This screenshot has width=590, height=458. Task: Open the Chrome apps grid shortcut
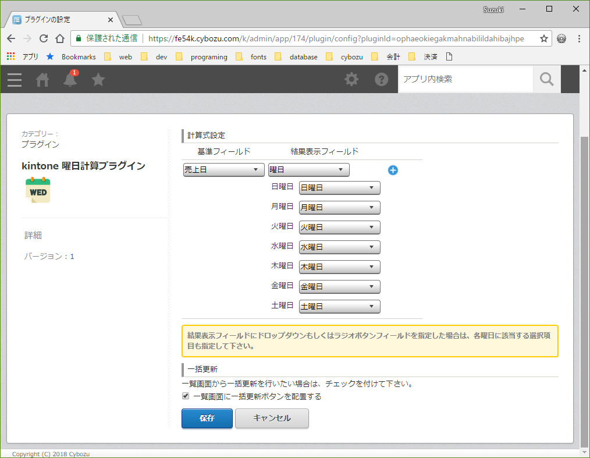[x=10, y=56]
